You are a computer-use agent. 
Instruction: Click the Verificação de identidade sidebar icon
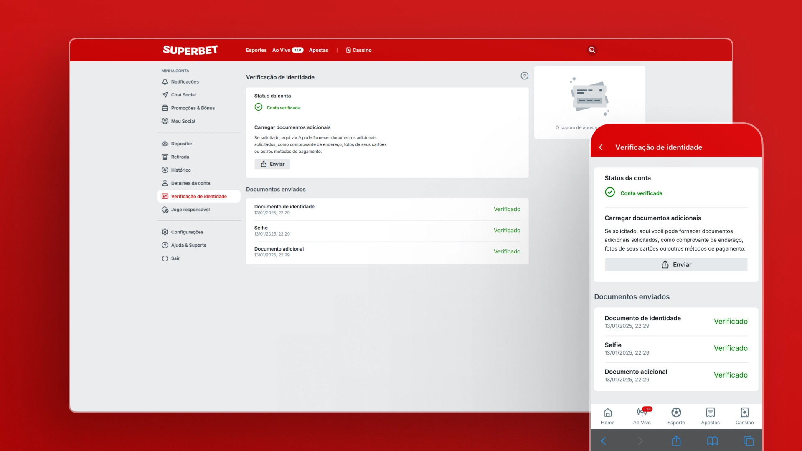[x=165, y=196]
